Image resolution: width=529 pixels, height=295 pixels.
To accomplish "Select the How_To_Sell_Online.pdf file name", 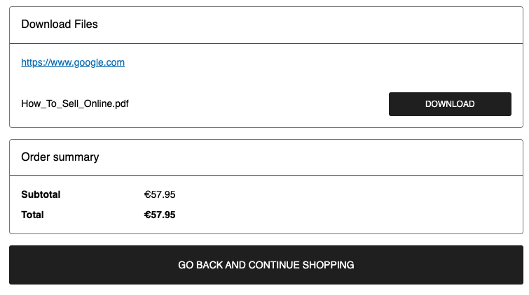I will [75, 104].
